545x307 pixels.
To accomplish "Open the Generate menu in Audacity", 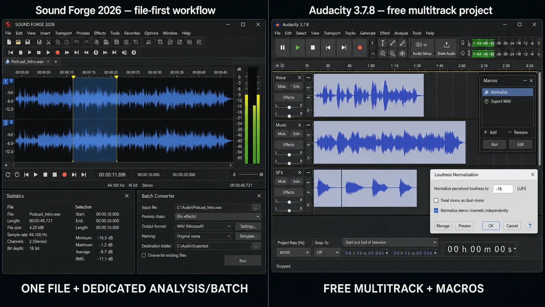I will 368,33.
